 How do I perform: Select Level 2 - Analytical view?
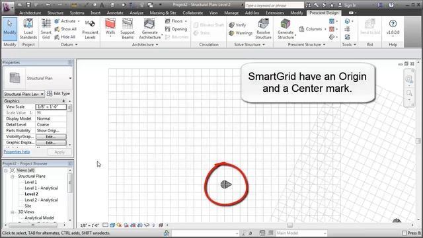click(41, 200)
